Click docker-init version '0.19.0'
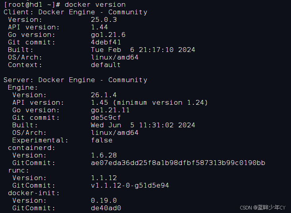The image size is (291, 213). (104, 201)
